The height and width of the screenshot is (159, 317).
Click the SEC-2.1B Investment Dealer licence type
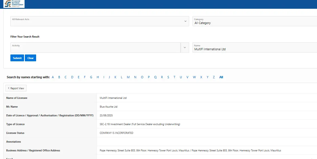140,124
